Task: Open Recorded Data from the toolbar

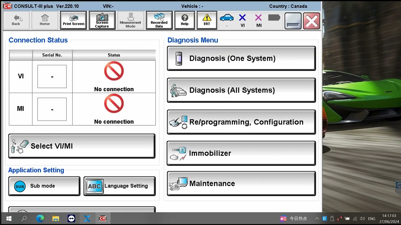Action: pos(159,20)
